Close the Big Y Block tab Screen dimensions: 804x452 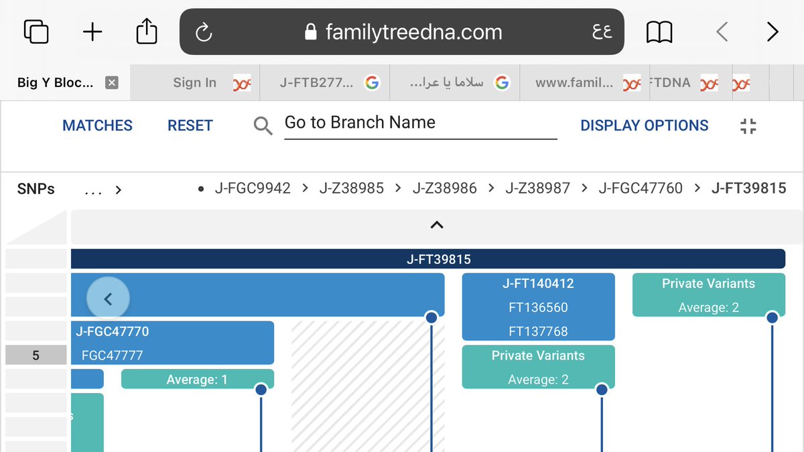click(x=112, y=82)
